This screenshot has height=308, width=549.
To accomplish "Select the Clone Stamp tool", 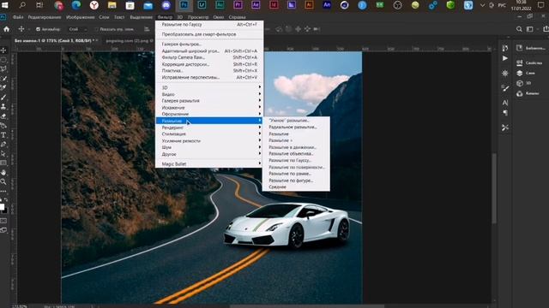I will 3,107.
